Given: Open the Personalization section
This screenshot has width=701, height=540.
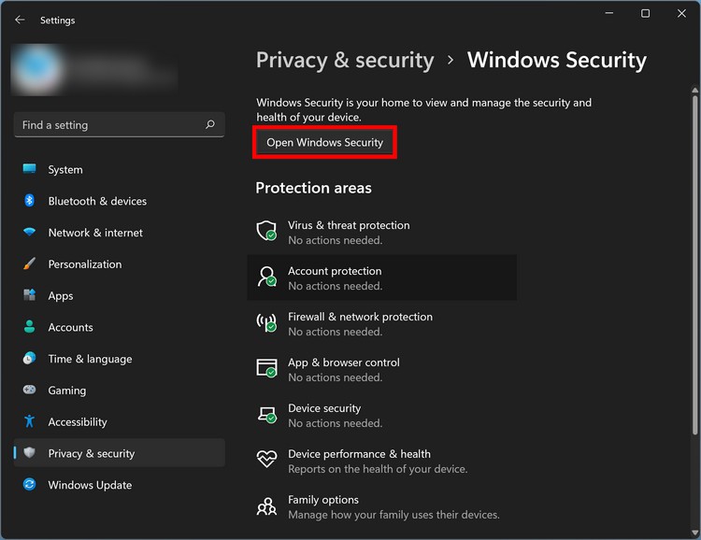Looking at the screenshot, I should (x=85, y=264).
